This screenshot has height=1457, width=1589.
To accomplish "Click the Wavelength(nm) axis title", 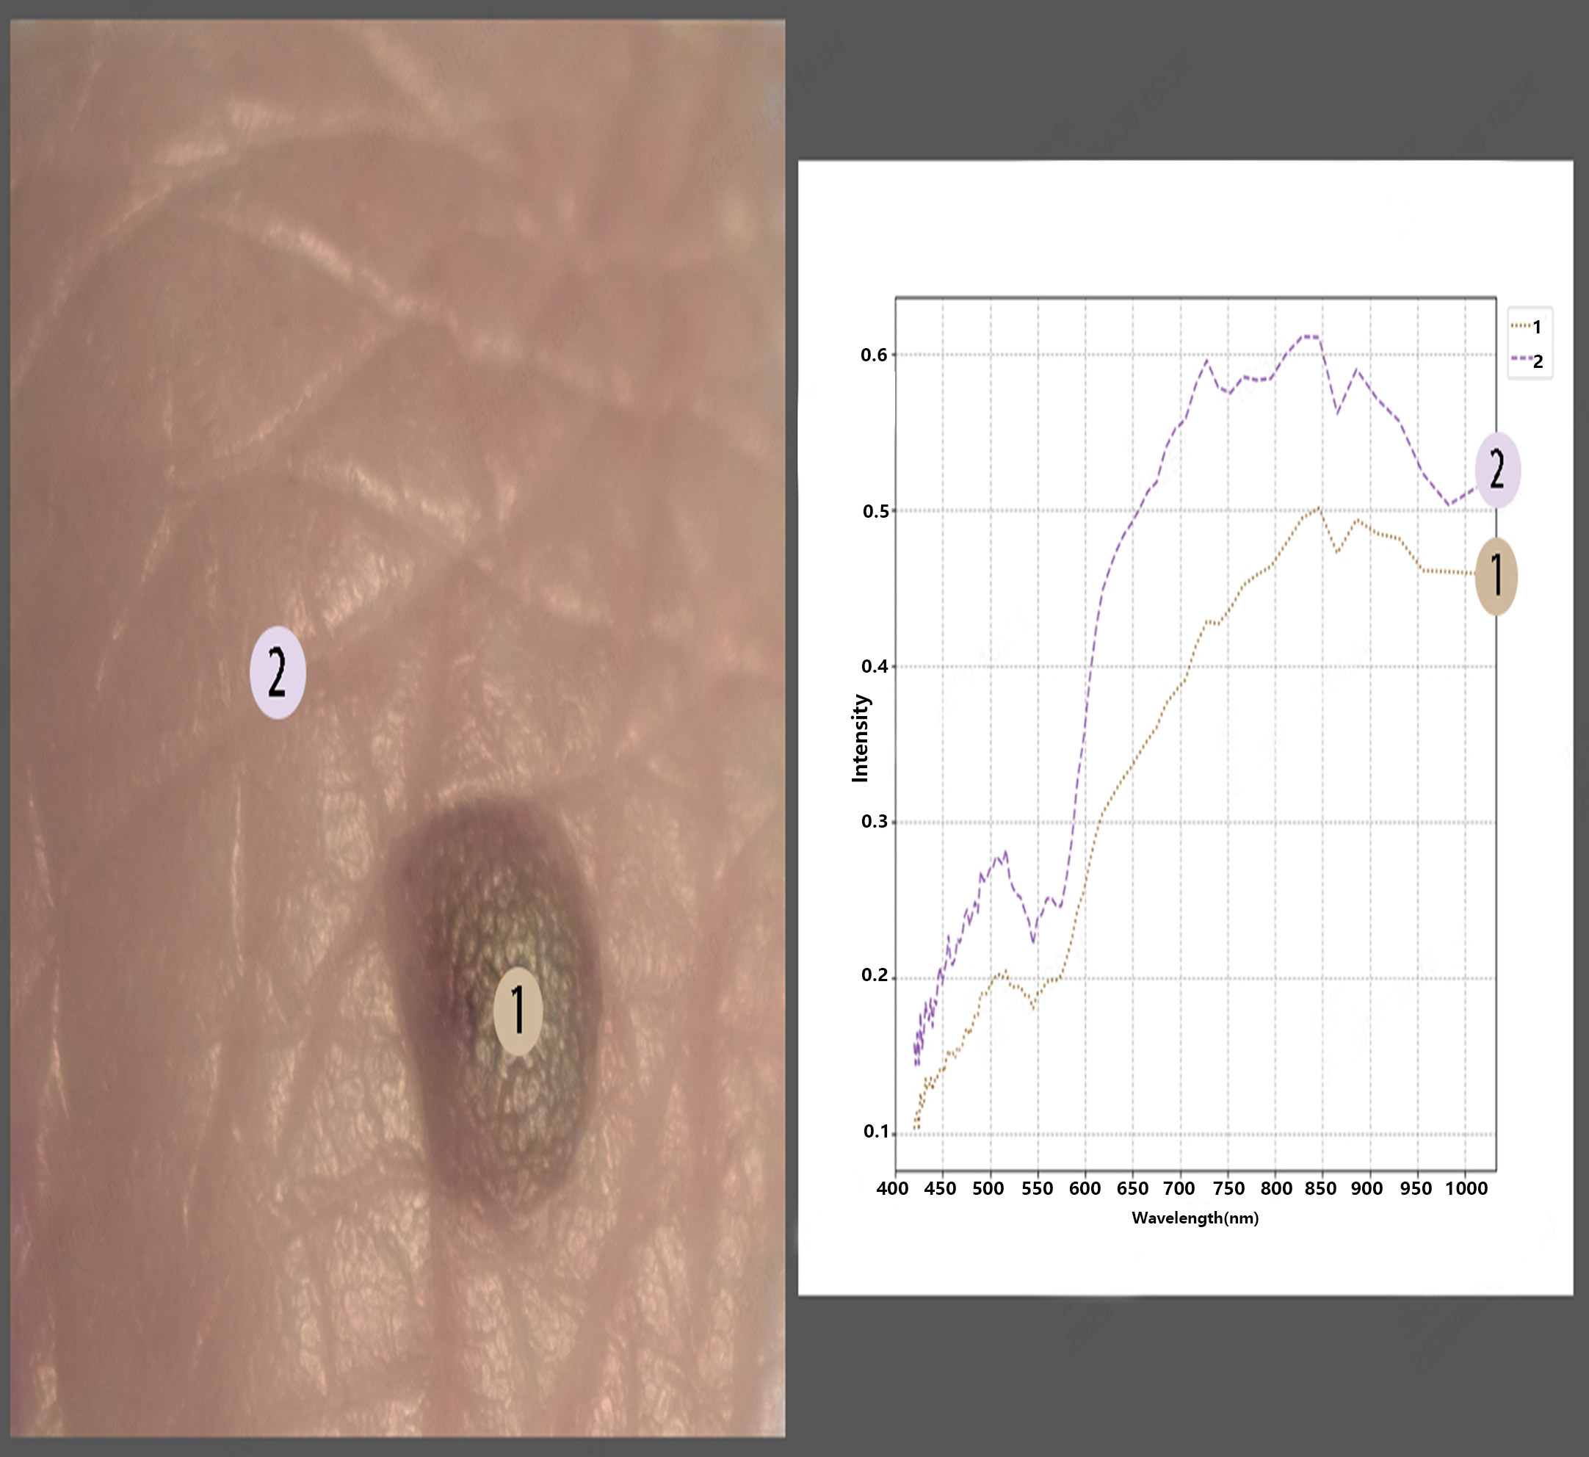I will pos(1195,1218).
